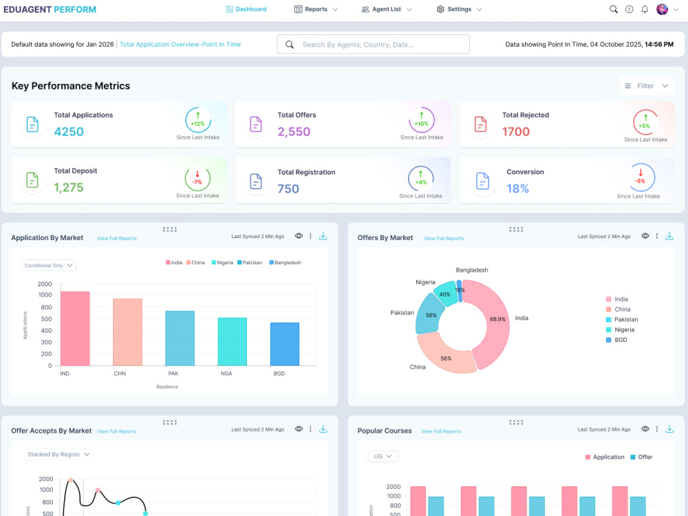Image resolution: width=688 pixels, height=516 pixels.
Task: View Full Reports for Offers By Market
Action: [x=444, y=238]
